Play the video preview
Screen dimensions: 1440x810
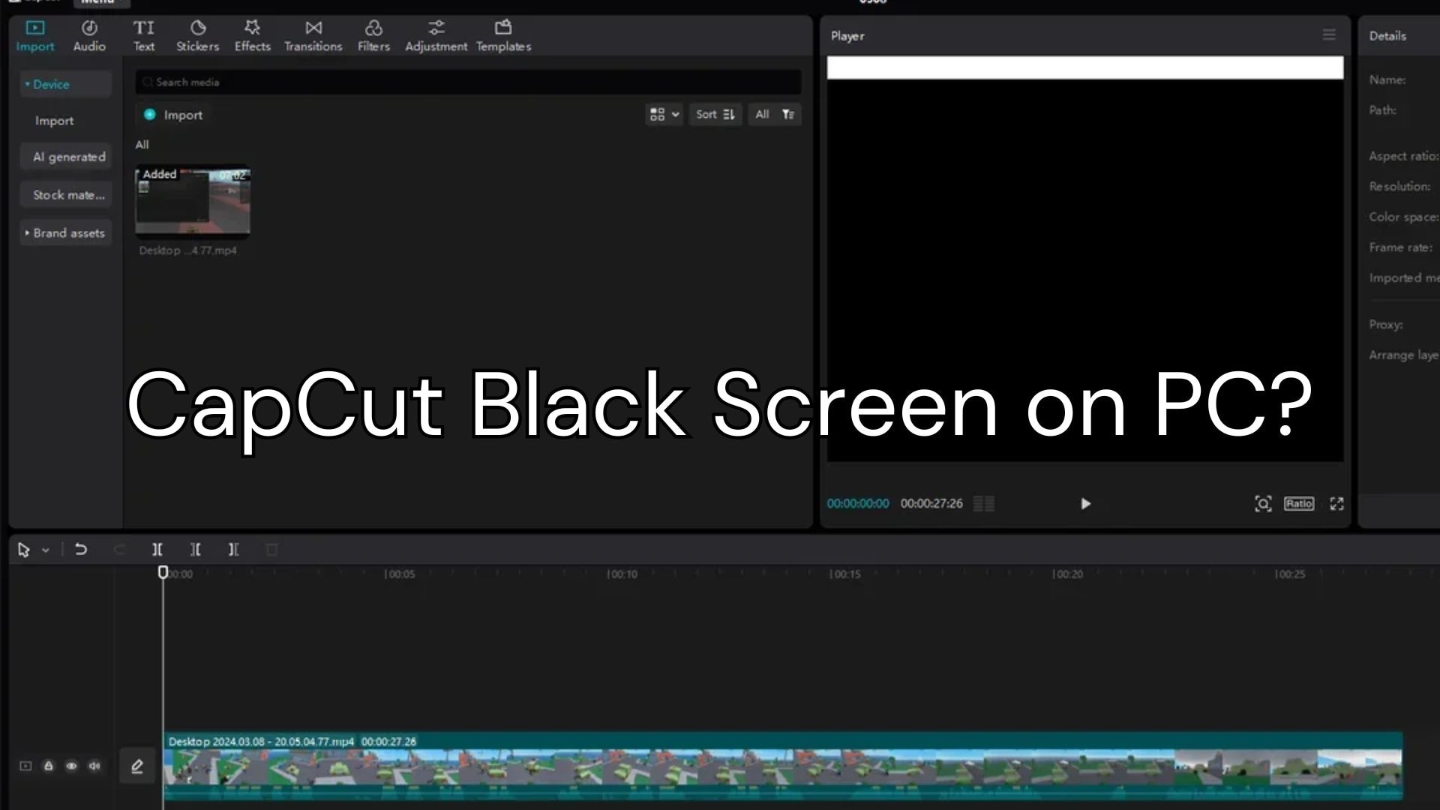(1085, 504)
